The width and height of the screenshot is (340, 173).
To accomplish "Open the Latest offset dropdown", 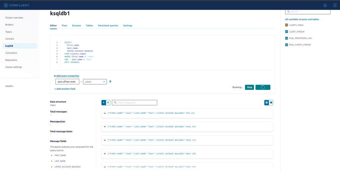I will (95, 82).
